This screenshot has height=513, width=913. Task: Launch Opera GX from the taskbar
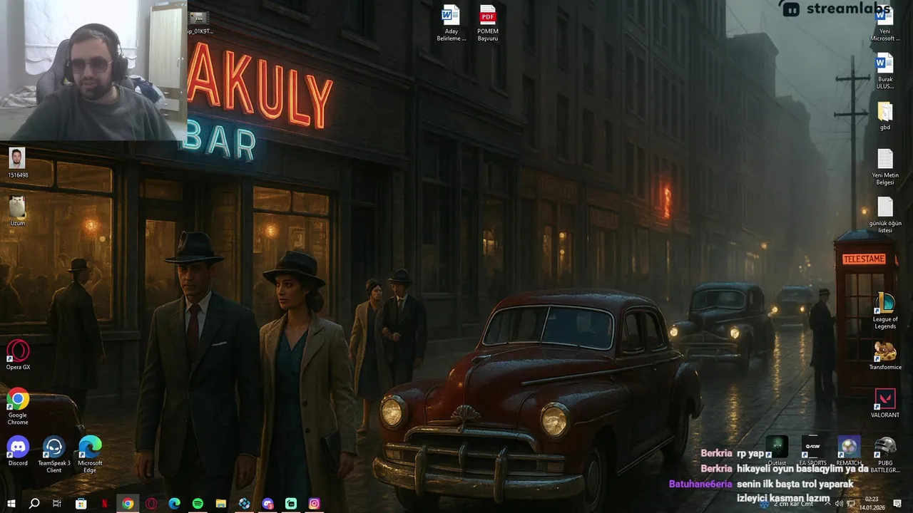click(x=151, y=504)
